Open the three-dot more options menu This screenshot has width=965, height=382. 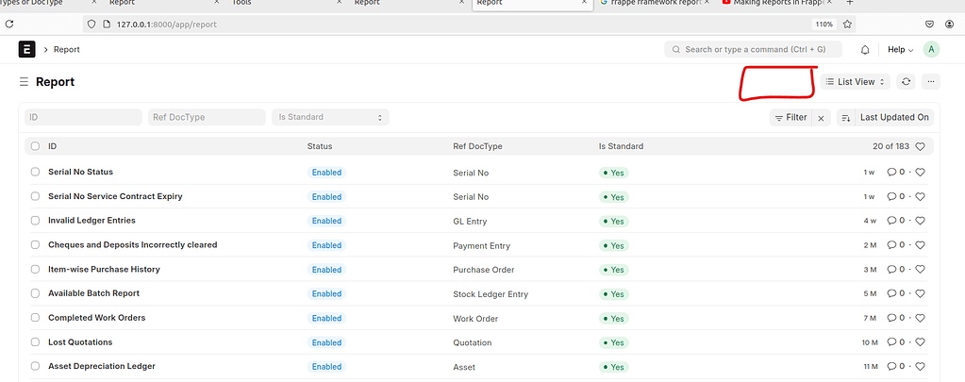[x=930, y=82]
